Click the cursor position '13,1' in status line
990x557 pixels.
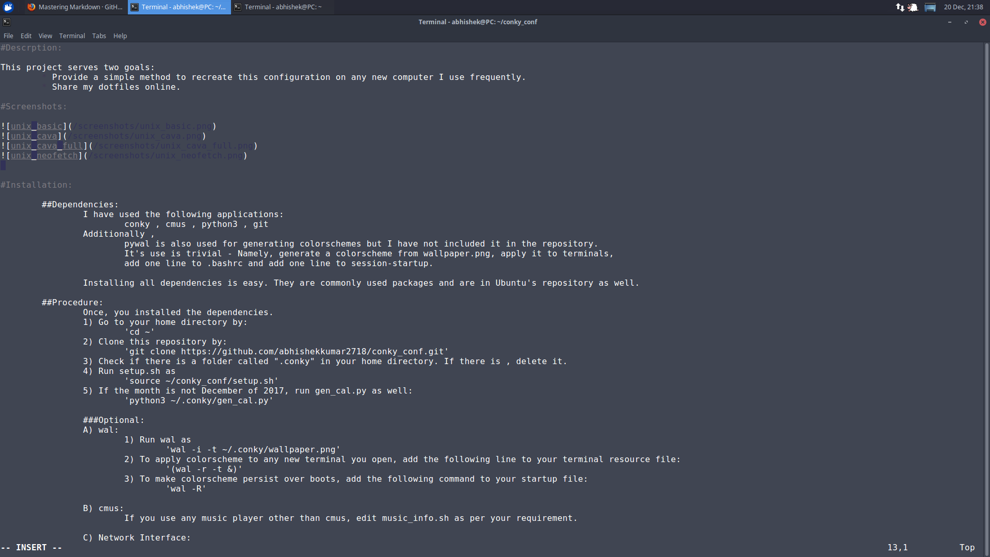(x=898, y=548)
